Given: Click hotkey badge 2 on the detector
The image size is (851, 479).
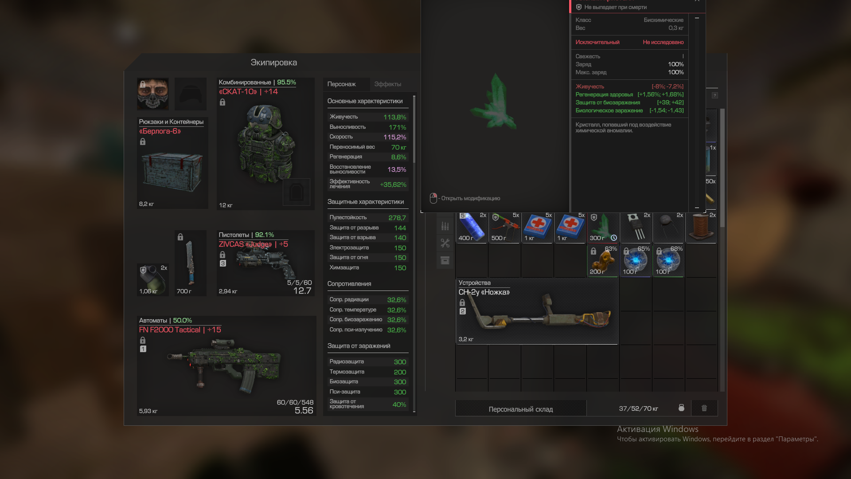Looking at the screenshot, I should [462, 311].
